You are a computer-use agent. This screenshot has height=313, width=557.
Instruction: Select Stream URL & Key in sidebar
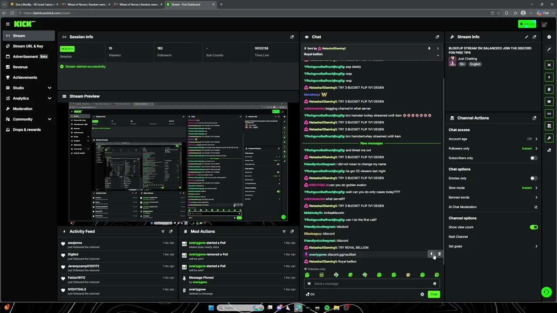pos(29,46)
